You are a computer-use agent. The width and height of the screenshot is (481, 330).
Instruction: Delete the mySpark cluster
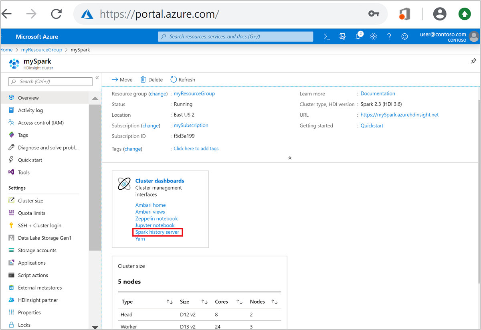[x=152, y=79]
